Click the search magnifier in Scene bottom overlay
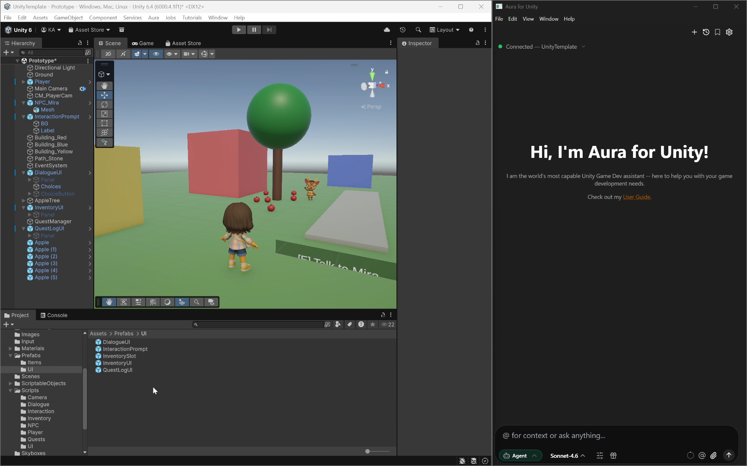The height and width of the screenshot is (466, 747). click(197, 302)
